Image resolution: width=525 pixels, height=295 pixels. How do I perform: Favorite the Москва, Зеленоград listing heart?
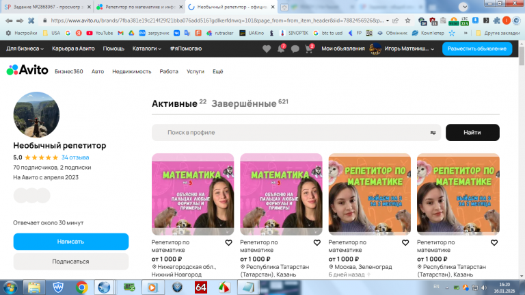pyautogui.click(x=405, y=243)
